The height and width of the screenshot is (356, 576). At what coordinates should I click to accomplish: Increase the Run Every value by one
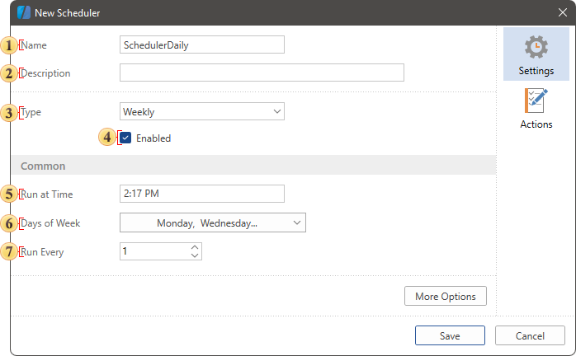[195, 247]
